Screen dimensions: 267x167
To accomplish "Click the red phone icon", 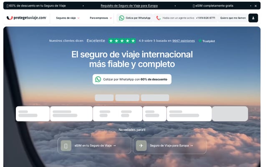I will tap(159, 18).
